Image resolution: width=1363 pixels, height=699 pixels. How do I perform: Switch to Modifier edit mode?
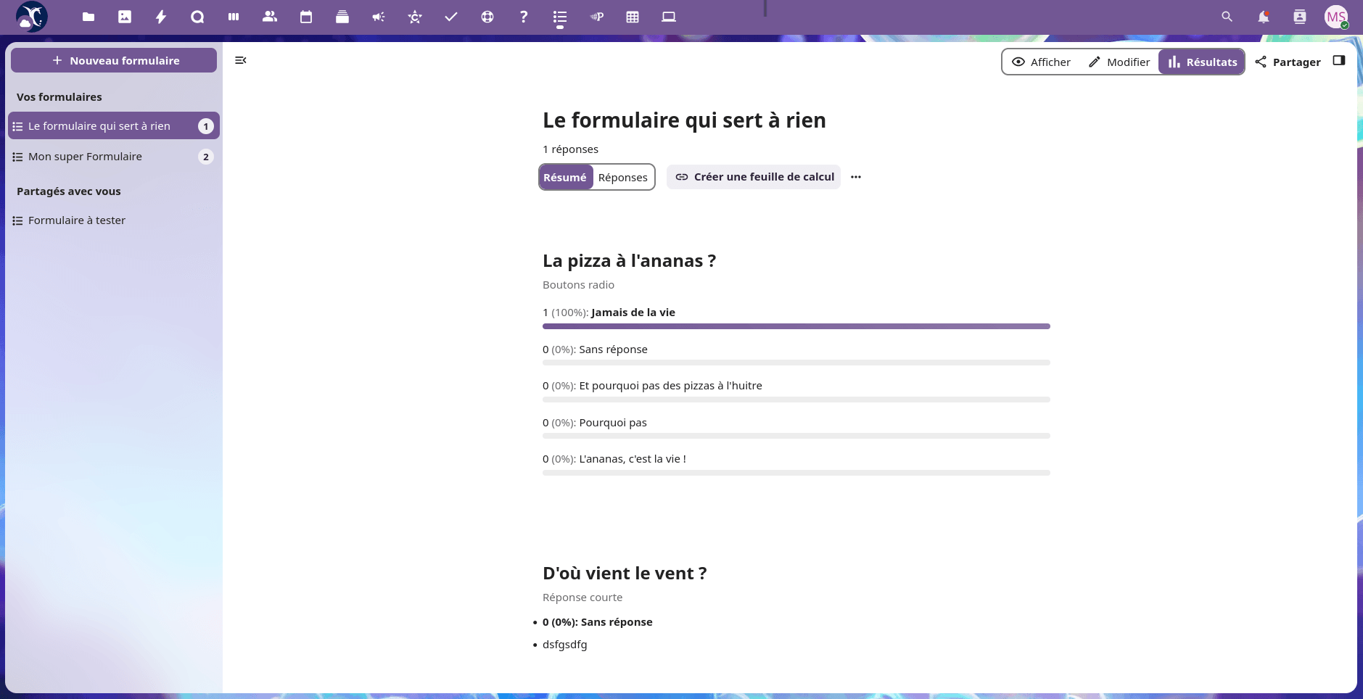pos(1119,62)
